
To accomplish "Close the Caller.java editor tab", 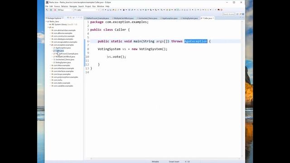I will (x=213, y=18).
